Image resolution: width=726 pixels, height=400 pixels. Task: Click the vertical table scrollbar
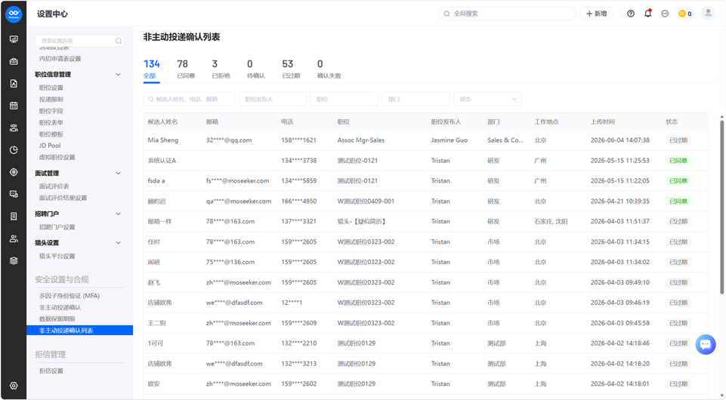[721, 207]
